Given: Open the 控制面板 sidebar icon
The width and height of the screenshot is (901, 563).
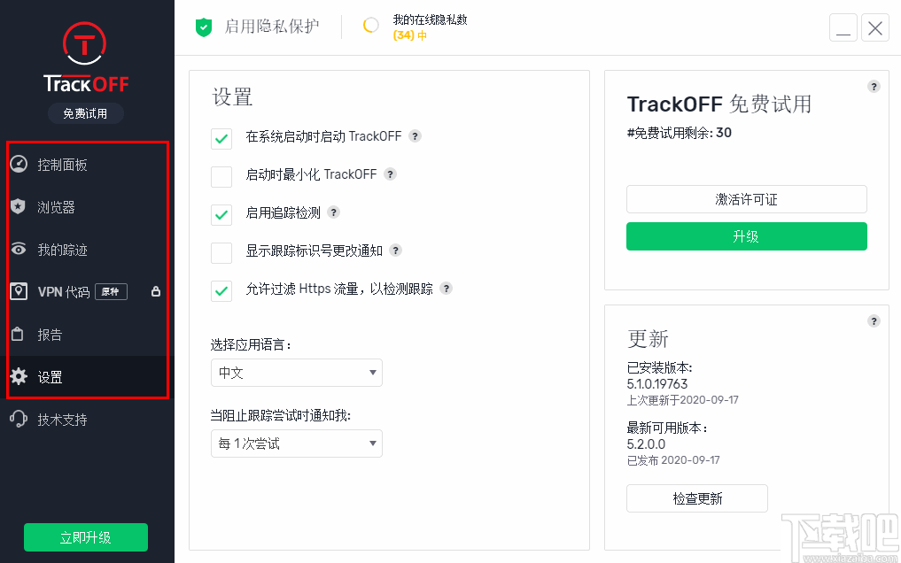Looking at the screenshot, I should 19,164.
